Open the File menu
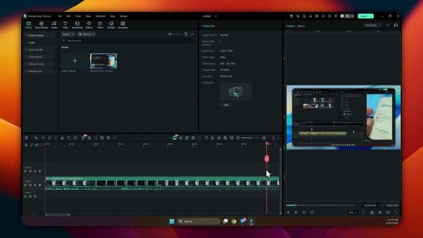423x238 pixels. coord(59,16)
